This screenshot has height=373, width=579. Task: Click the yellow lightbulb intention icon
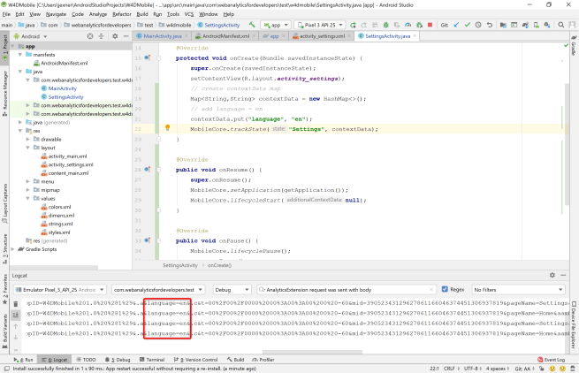pos(166,128)
